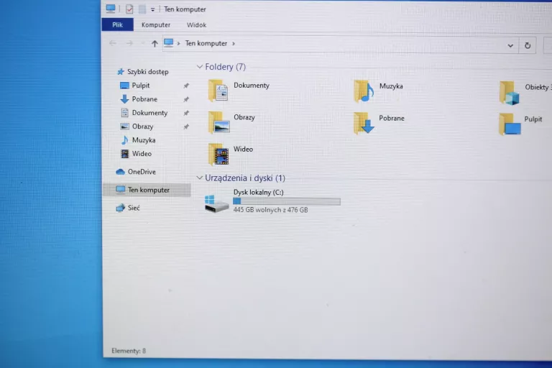Viewport: 552px width, 368px height.
Task: Select the Pobrane folder icon in main pane
Action: click(364, 123)
